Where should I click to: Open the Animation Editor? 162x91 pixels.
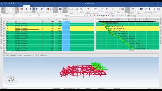pos(133,10)
